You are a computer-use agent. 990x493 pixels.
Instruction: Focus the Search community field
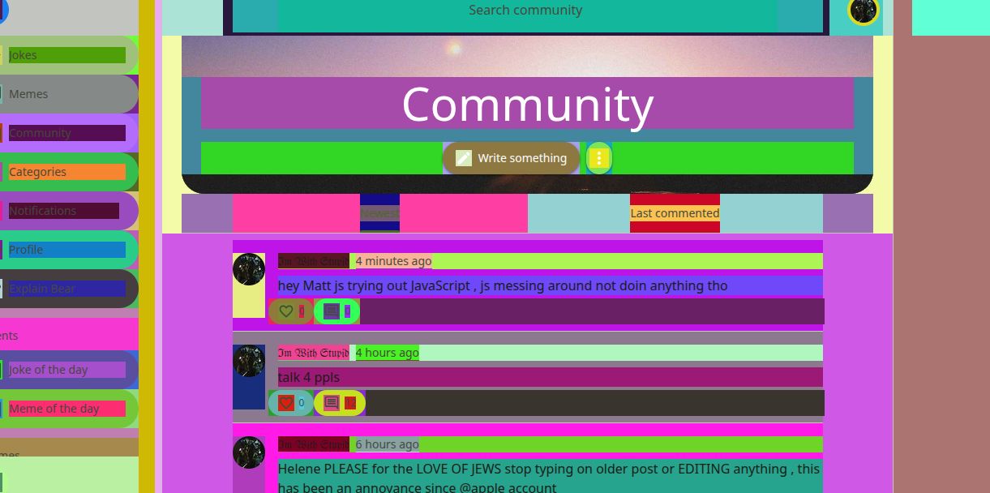tap(525, 11)
